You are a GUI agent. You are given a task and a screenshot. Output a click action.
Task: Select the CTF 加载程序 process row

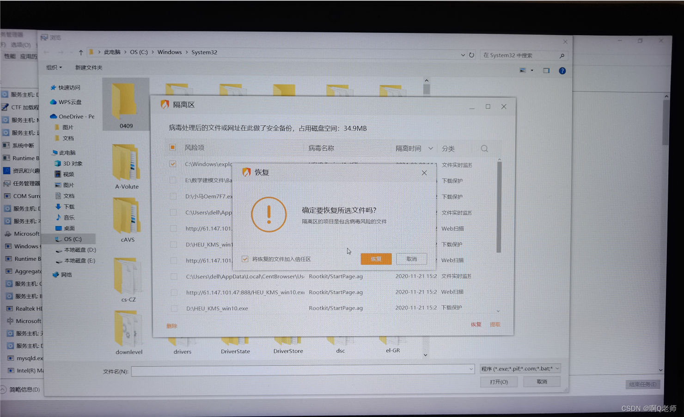point(20,107)
